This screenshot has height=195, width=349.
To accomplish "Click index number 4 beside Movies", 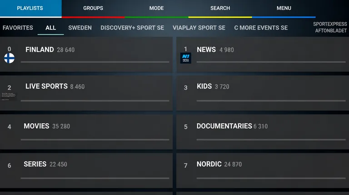I will pyautogui.click(x=10, y=127).
